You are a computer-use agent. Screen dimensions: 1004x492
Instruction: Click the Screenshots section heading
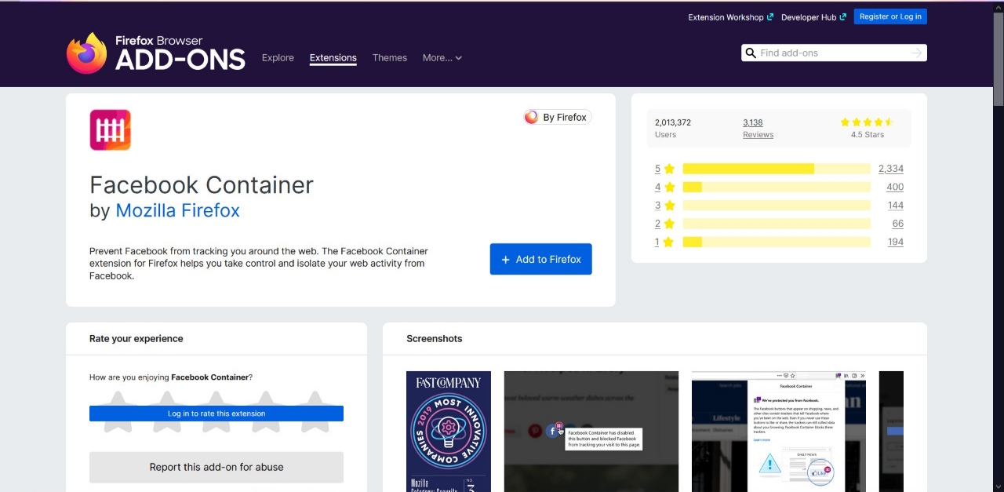click(x=435, y=338)
